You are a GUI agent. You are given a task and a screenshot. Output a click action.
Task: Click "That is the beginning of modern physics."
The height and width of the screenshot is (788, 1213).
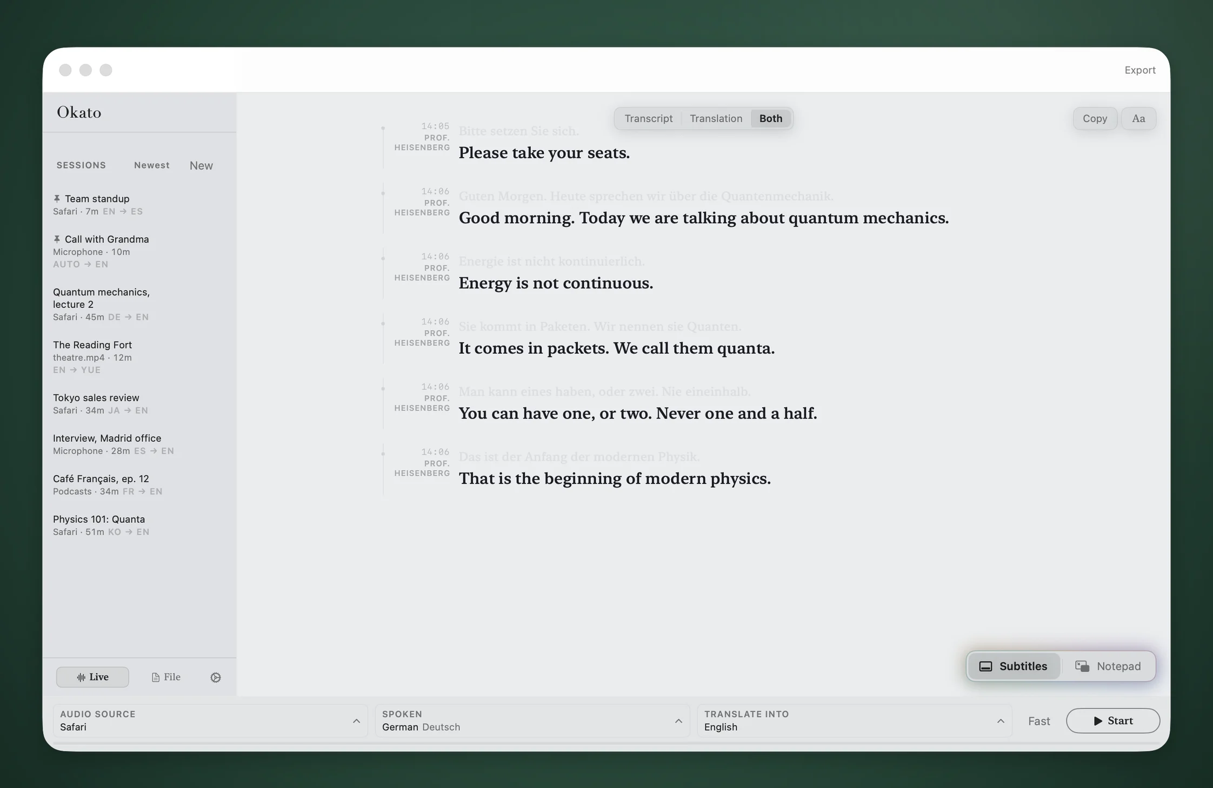click(615, 479)
